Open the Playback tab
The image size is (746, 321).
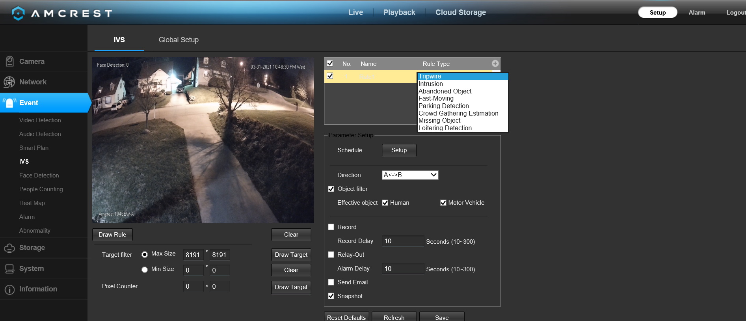399,13
